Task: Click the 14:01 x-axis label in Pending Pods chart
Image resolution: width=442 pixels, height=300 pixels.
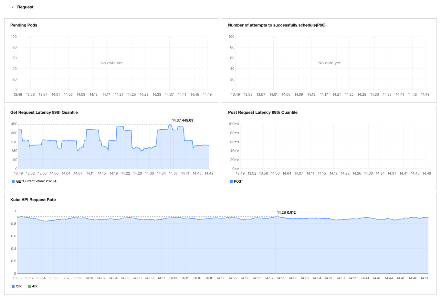Action: click(56, 94)
